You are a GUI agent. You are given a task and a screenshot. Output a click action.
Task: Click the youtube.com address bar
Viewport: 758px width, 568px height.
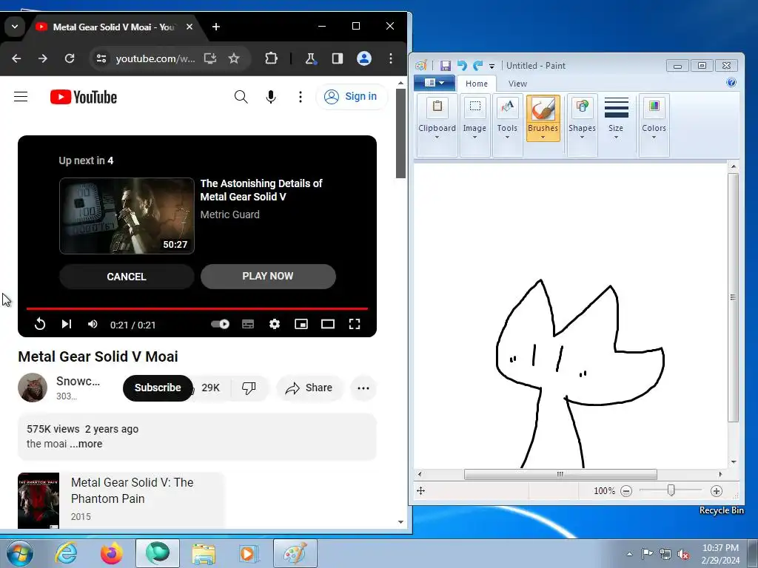coord(155,58)
